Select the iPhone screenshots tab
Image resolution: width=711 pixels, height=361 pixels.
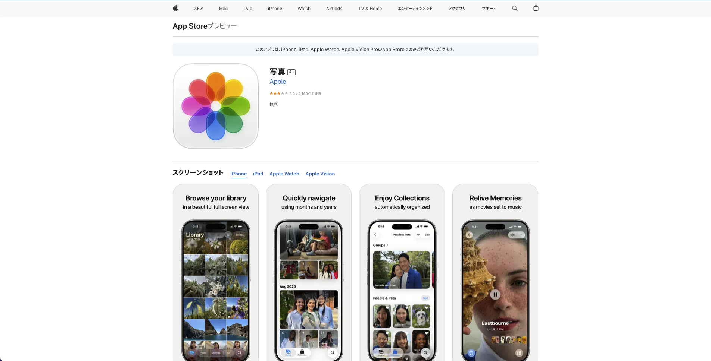pyautogui.click(x=238, y=174)
